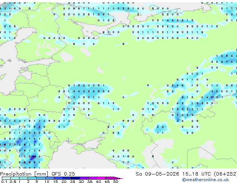Select the 10–15 mm legend swatch
The width and height of the screenshot is (237, 183).
coord(50,178)
